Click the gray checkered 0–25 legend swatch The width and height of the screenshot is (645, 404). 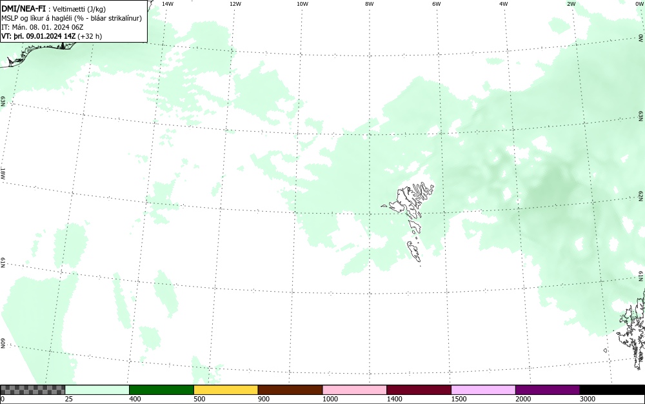tap(32, 390)
